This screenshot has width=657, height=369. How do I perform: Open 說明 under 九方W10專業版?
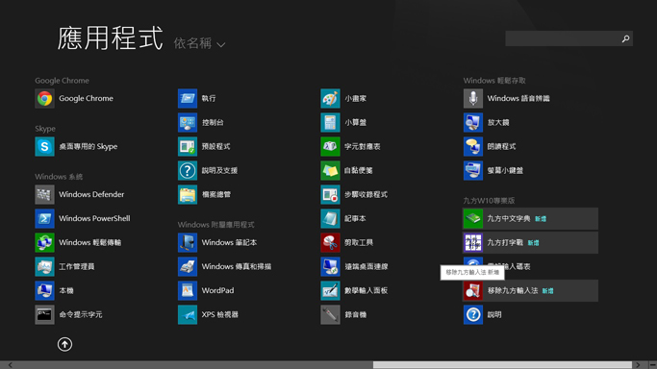483,314
